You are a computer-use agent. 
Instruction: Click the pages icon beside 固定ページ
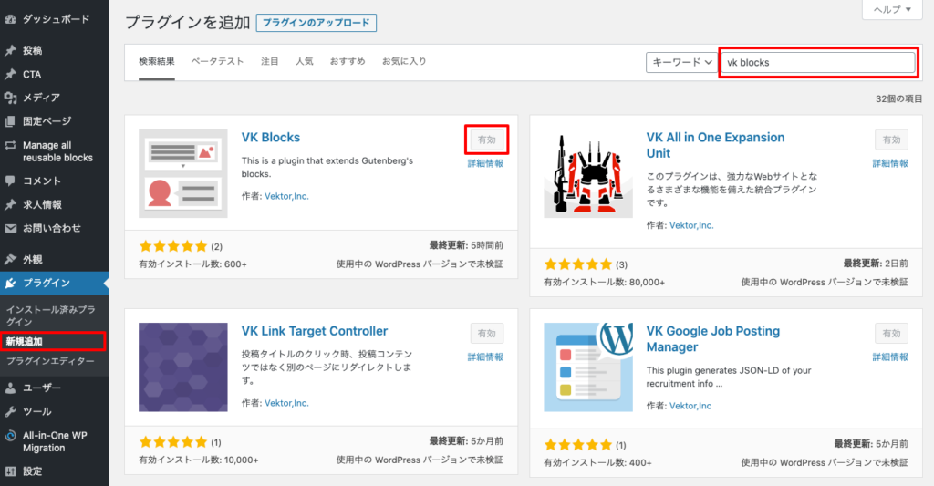coord(10,121)
